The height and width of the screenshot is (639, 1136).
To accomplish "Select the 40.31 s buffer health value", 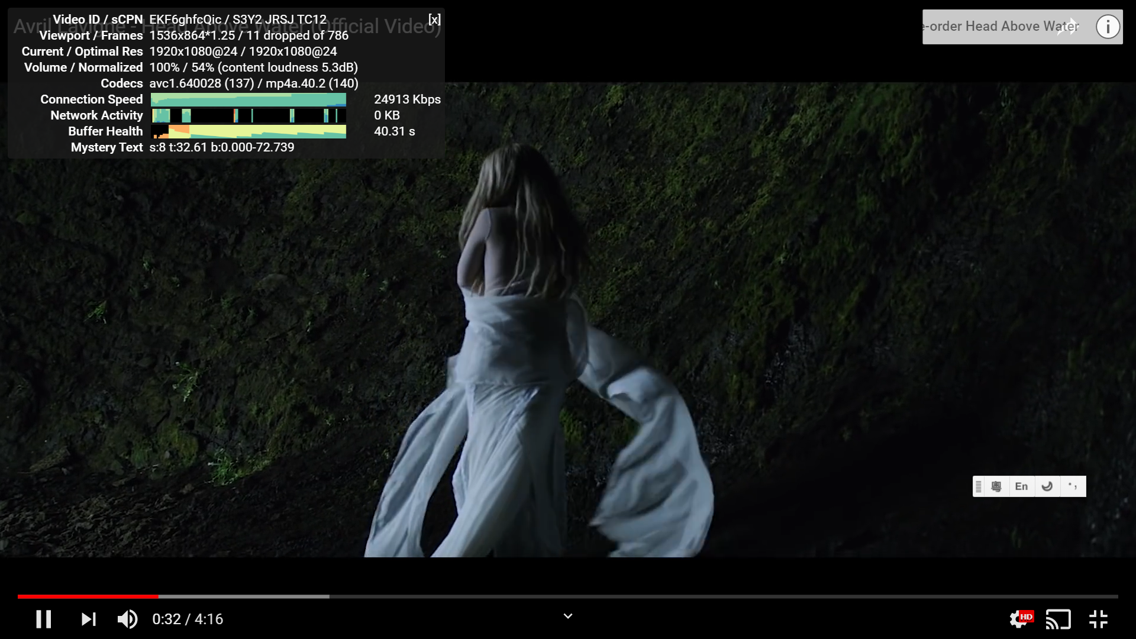I will pos(394,131).
